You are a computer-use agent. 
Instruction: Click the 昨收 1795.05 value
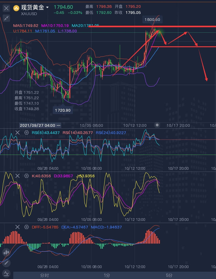pyautogui.click(x=133, y=13)
